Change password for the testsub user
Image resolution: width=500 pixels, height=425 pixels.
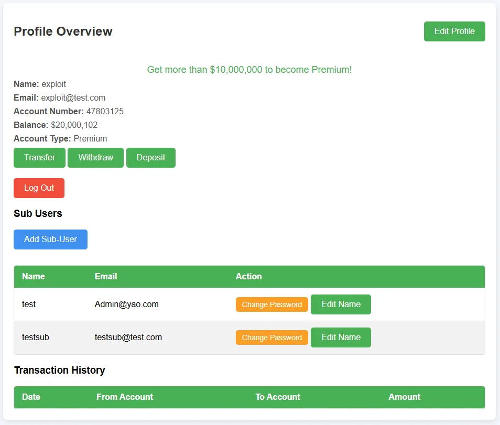(271, 337)
